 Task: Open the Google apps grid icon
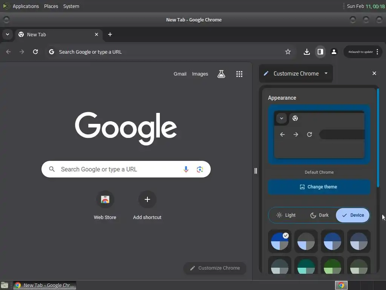[x=239, y=74]
